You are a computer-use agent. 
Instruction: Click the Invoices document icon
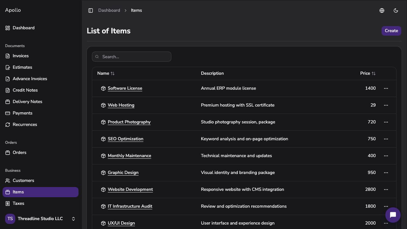(8, 56)
